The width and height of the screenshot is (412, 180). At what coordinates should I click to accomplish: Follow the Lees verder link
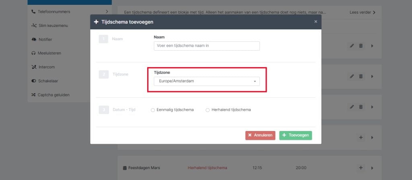[363, 12]
